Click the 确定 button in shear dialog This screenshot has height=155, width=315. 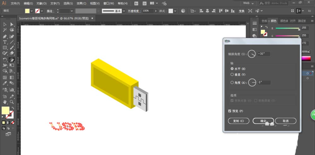click(x=263, y=121)
